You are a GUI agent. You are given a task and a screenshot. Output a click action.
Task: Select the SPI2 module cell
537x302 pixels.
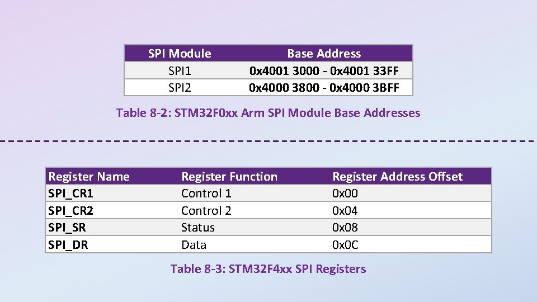pos(180,88)
